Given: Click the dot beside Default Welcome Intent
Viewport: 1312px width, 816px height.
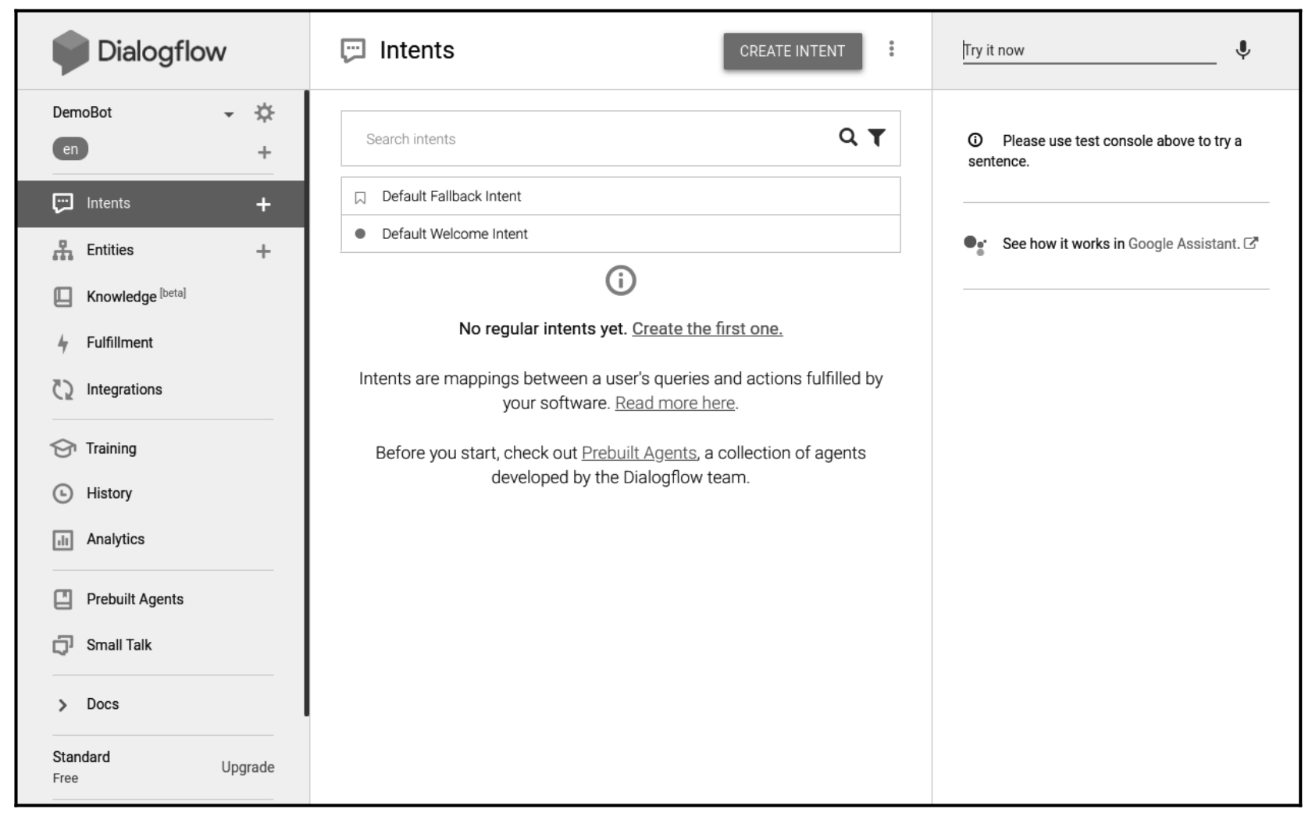Looking at the screenshot, I should tap(360, 233).
